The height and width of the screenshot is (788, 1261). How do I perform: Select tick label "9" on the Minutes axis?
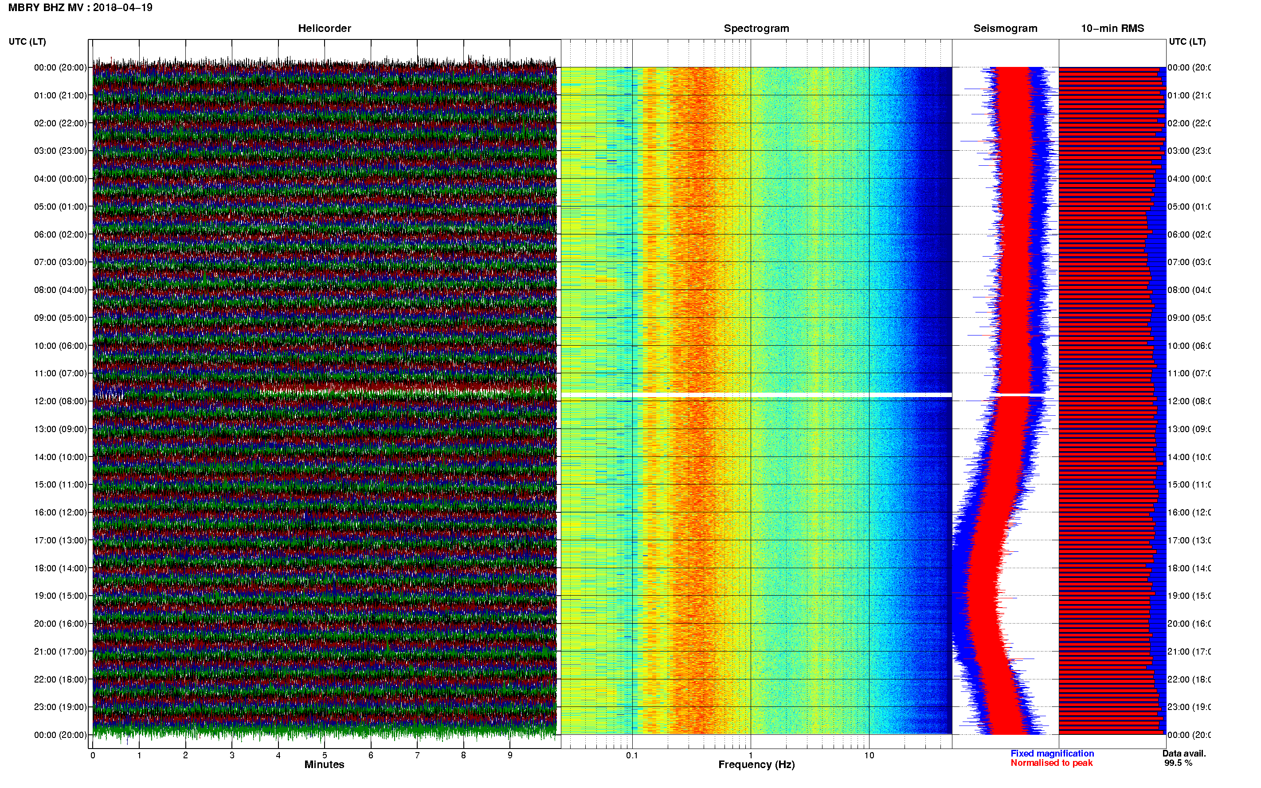click(x=510, y=755)
